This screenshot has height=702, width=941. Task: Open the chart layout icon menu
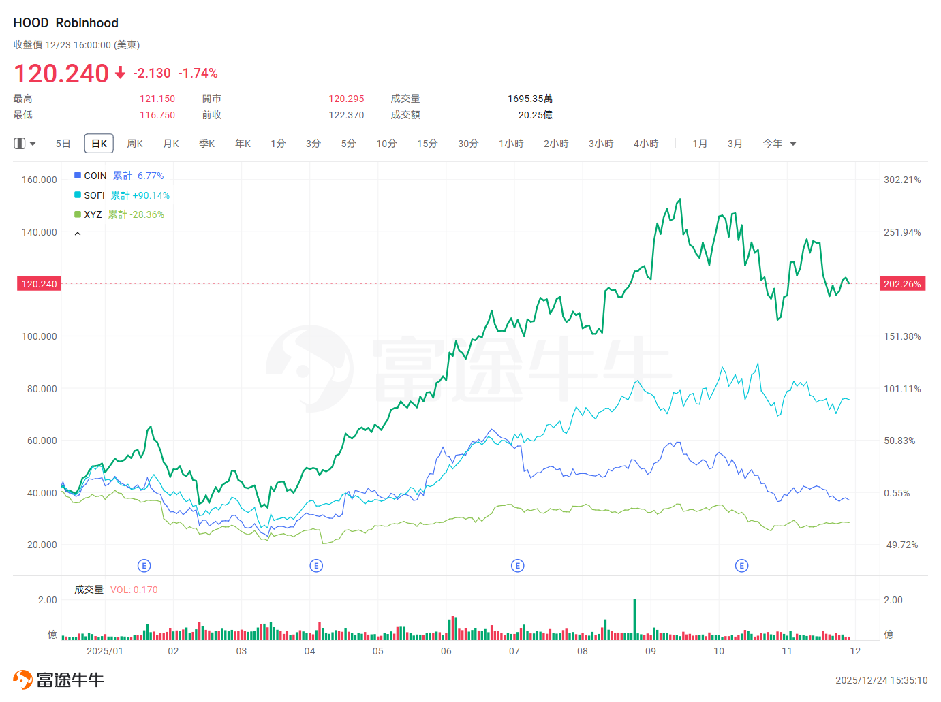click(20, 144)
